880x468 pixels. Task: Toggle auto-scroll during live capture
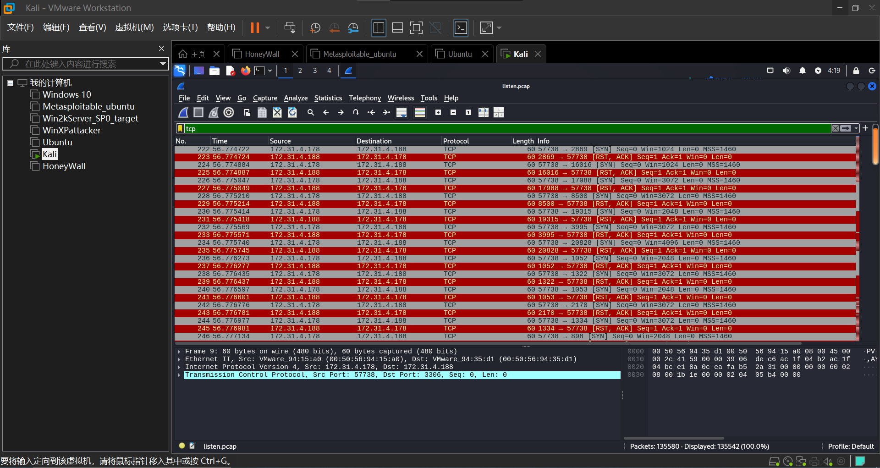coord(401,112)
